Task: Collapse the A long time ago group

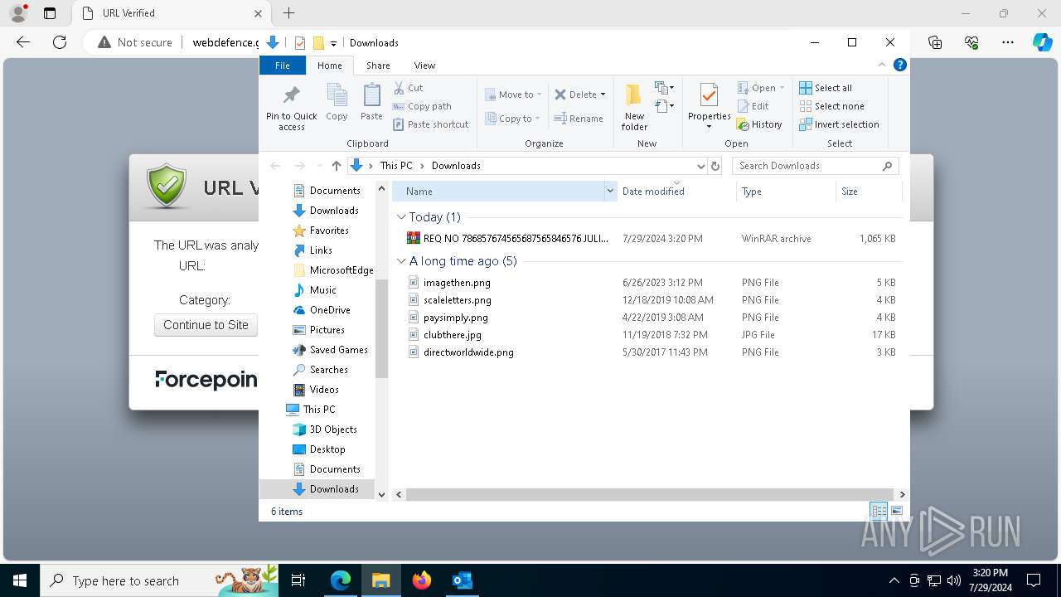Action: point(401,261)
